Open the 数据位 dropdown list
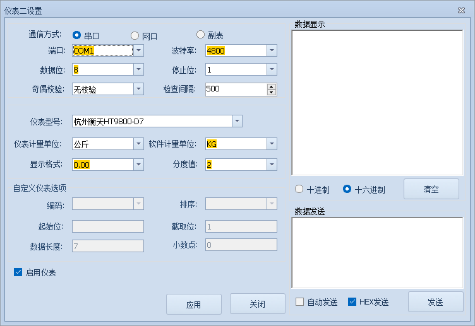Image resolution: width=475 pixels, height=326 pixels. point(138,69)
